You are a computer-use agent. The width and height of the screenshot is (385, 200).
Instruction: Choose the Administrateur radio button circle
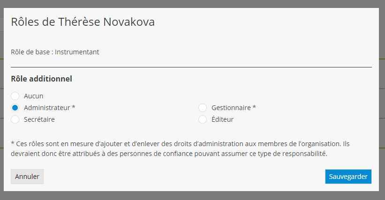click(15, 108)
